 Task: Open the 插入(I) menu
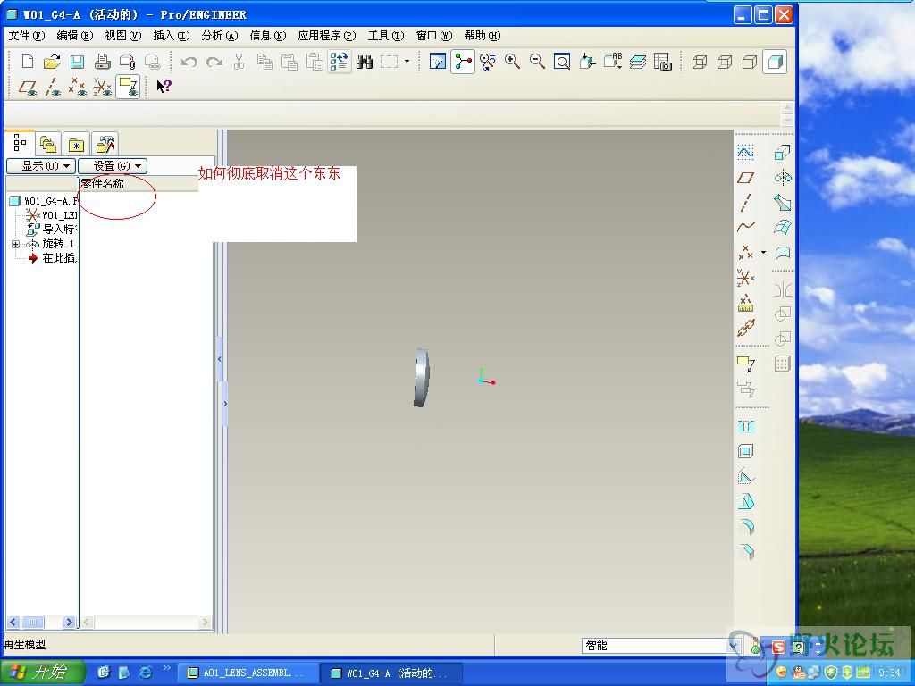click(x=171, y=36)
